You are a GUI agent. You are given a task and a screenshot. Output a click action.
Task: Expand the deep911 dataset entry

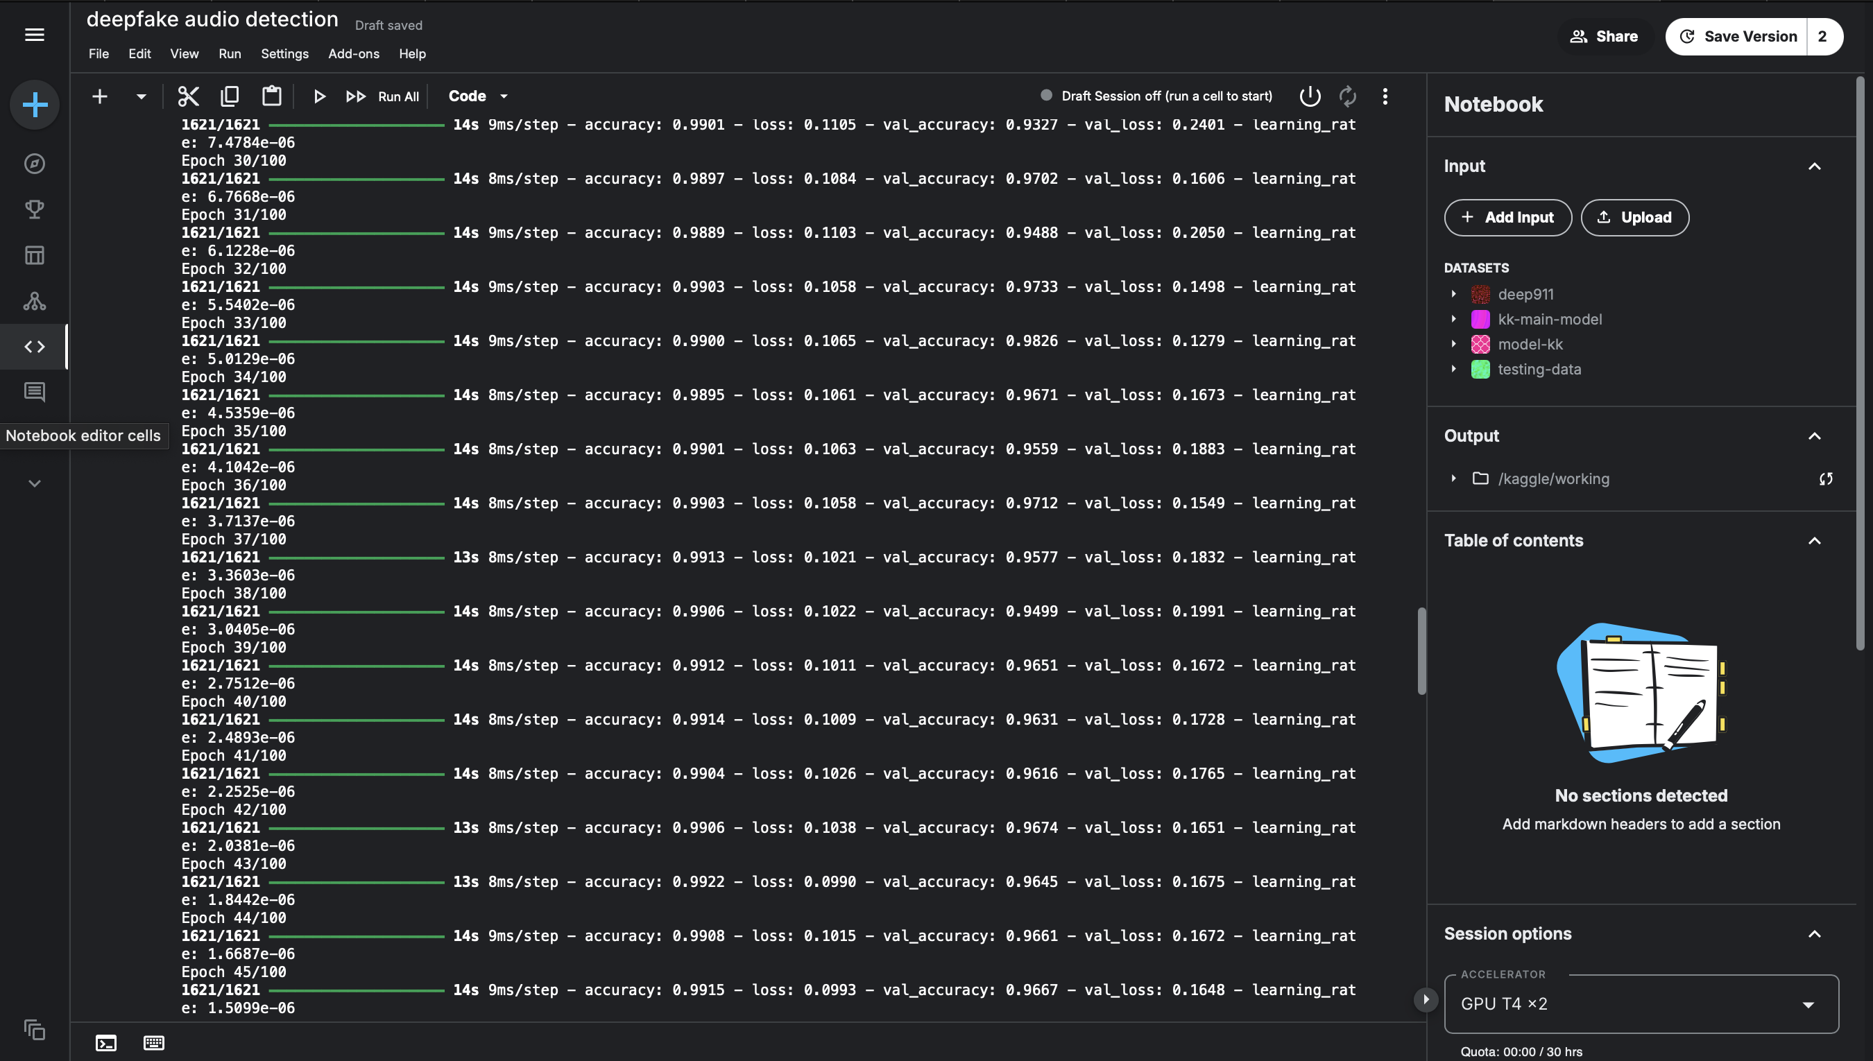pos(1454,295)
